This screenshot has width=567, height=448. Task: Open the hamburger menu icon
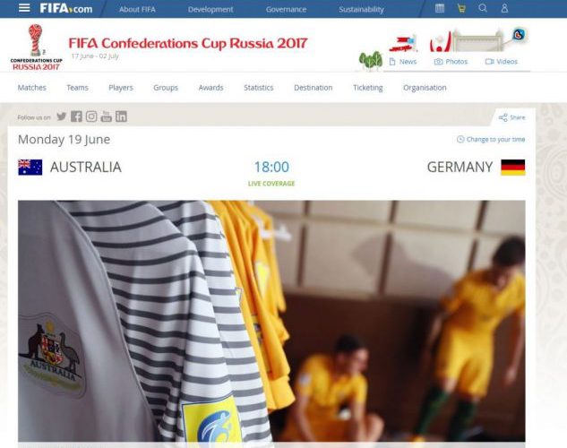tap(24, 8)
